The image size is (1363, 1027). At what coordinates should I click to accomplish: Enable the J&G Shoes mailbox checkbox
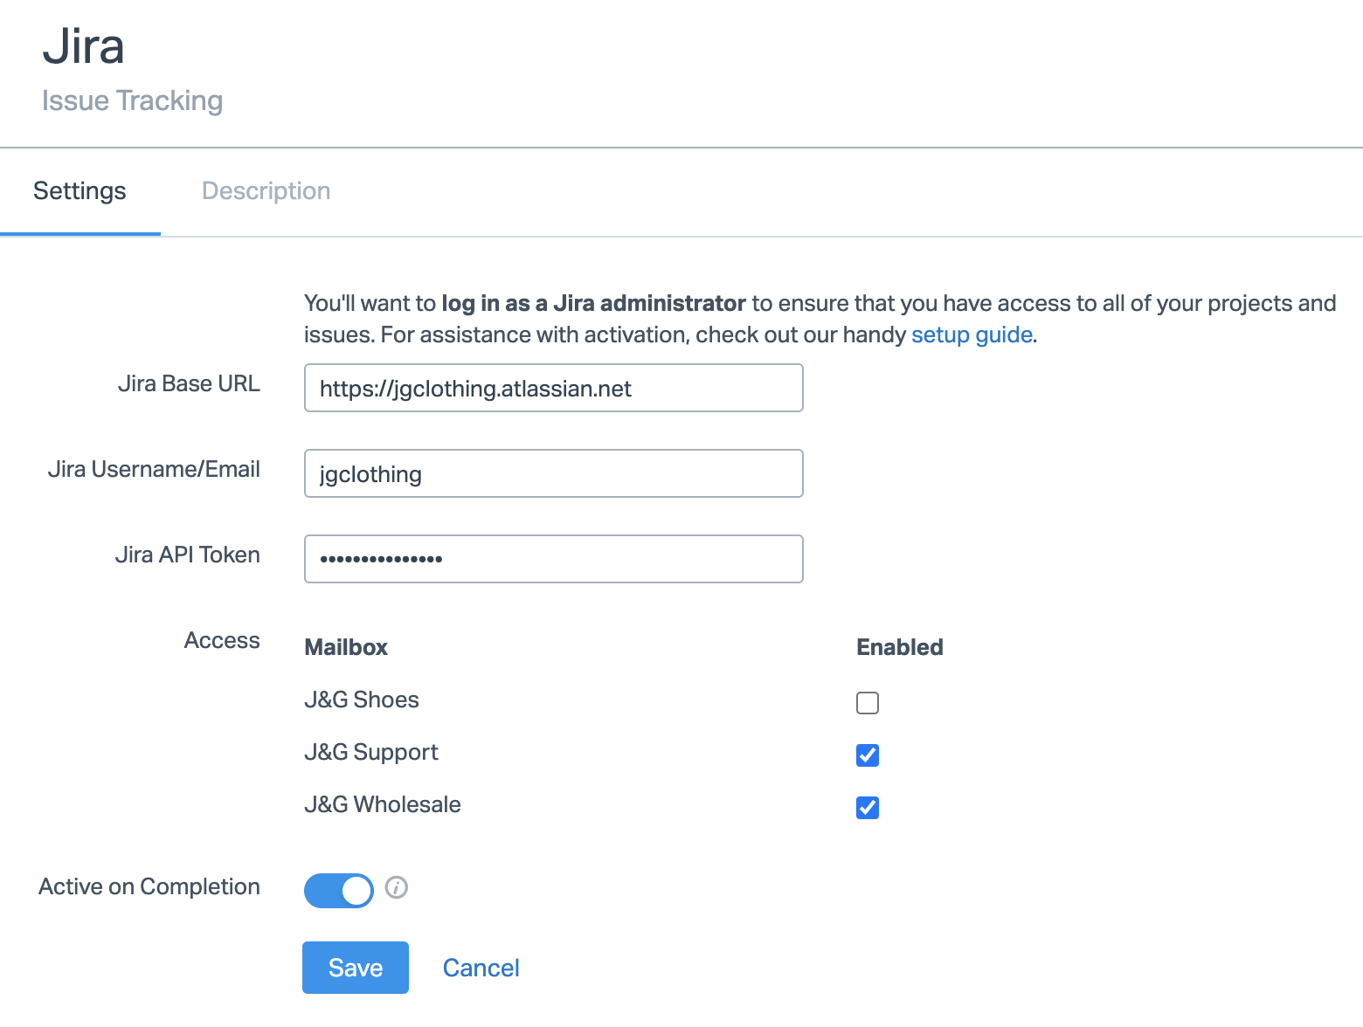868,703
